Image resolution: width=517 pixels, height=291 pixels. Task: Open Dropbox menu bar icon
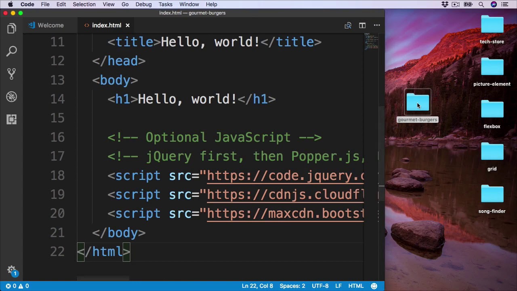pyautogui.click(x=445, y=4)
